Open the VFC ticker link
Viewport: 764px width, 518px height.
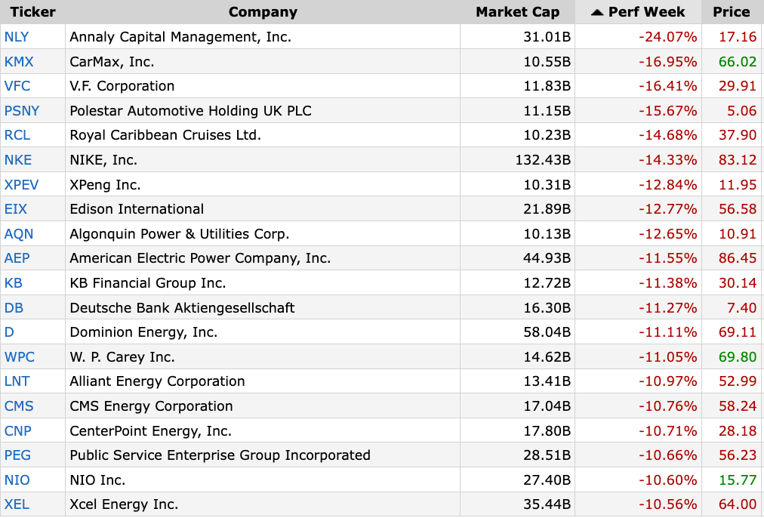coord(17,86)
